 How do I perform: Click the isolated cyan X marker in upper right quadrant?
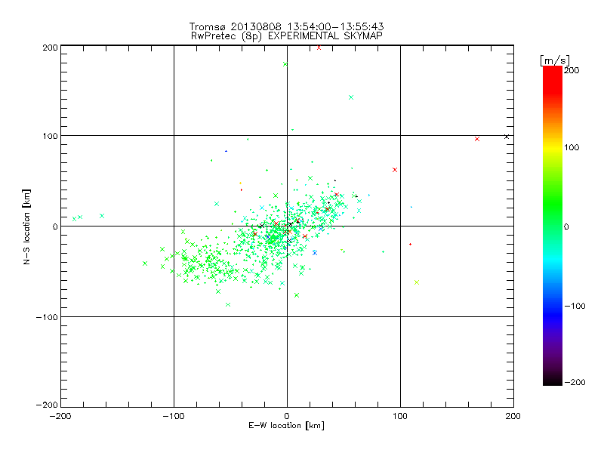coord(350,97)
